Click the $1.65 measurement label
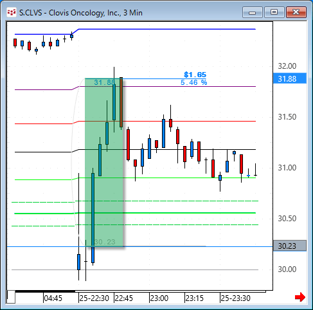Screen dimensions: 313x310 coord(195,75)
